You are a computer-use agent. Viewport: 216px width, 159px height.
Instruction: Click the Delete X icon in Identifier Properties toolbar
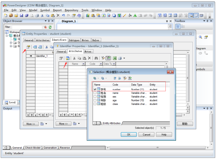89,58
